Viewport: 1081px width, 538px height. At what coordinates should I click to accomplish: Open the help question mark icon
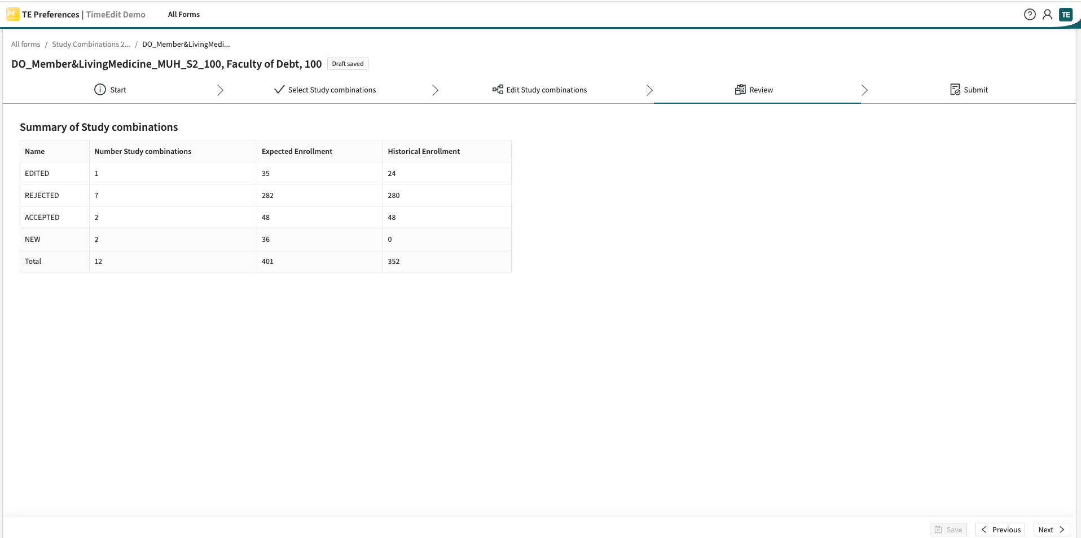[1030, 15]
